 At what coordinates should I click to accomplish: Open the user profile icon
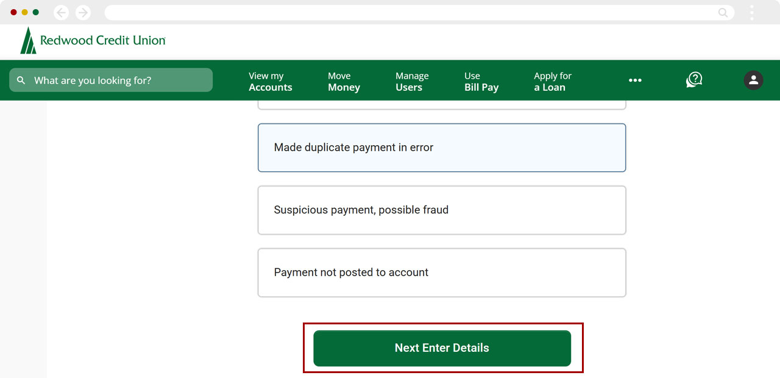(x=753, y=80)
